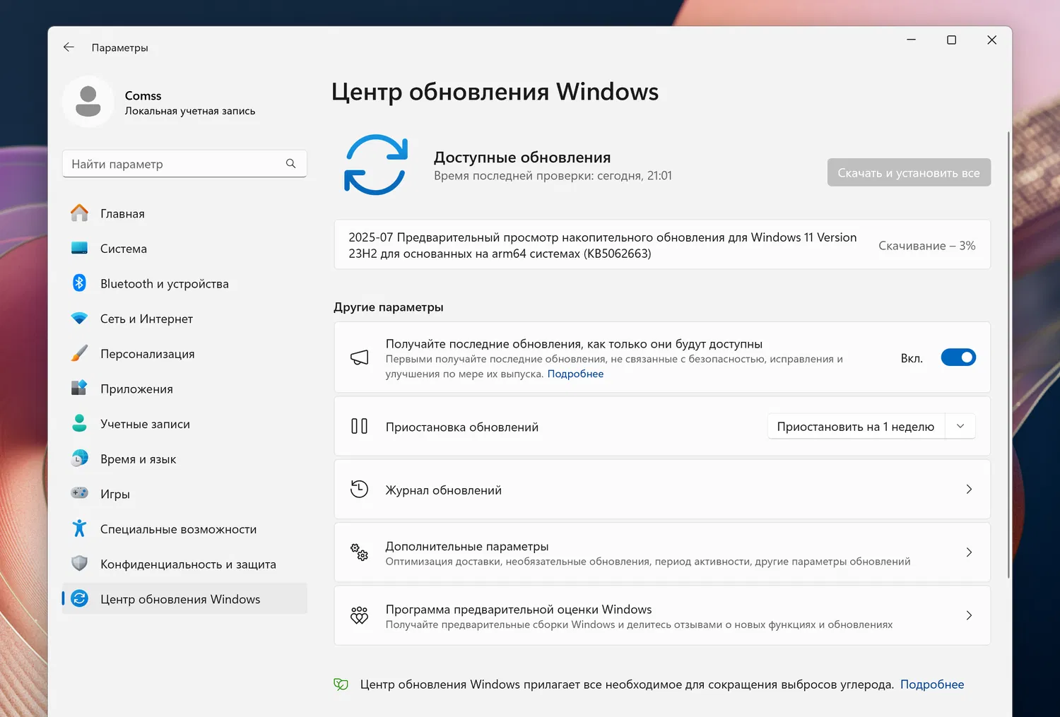The image size is (1060, 717).
Task: Click the Приостановить на 1 неделю button
Action: pos(855,427)
